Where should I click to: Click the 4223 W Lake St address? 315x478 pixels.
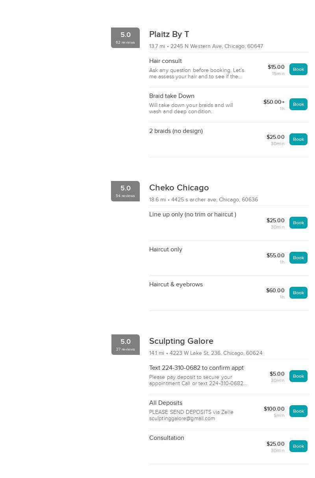click(x=216, y=353)
